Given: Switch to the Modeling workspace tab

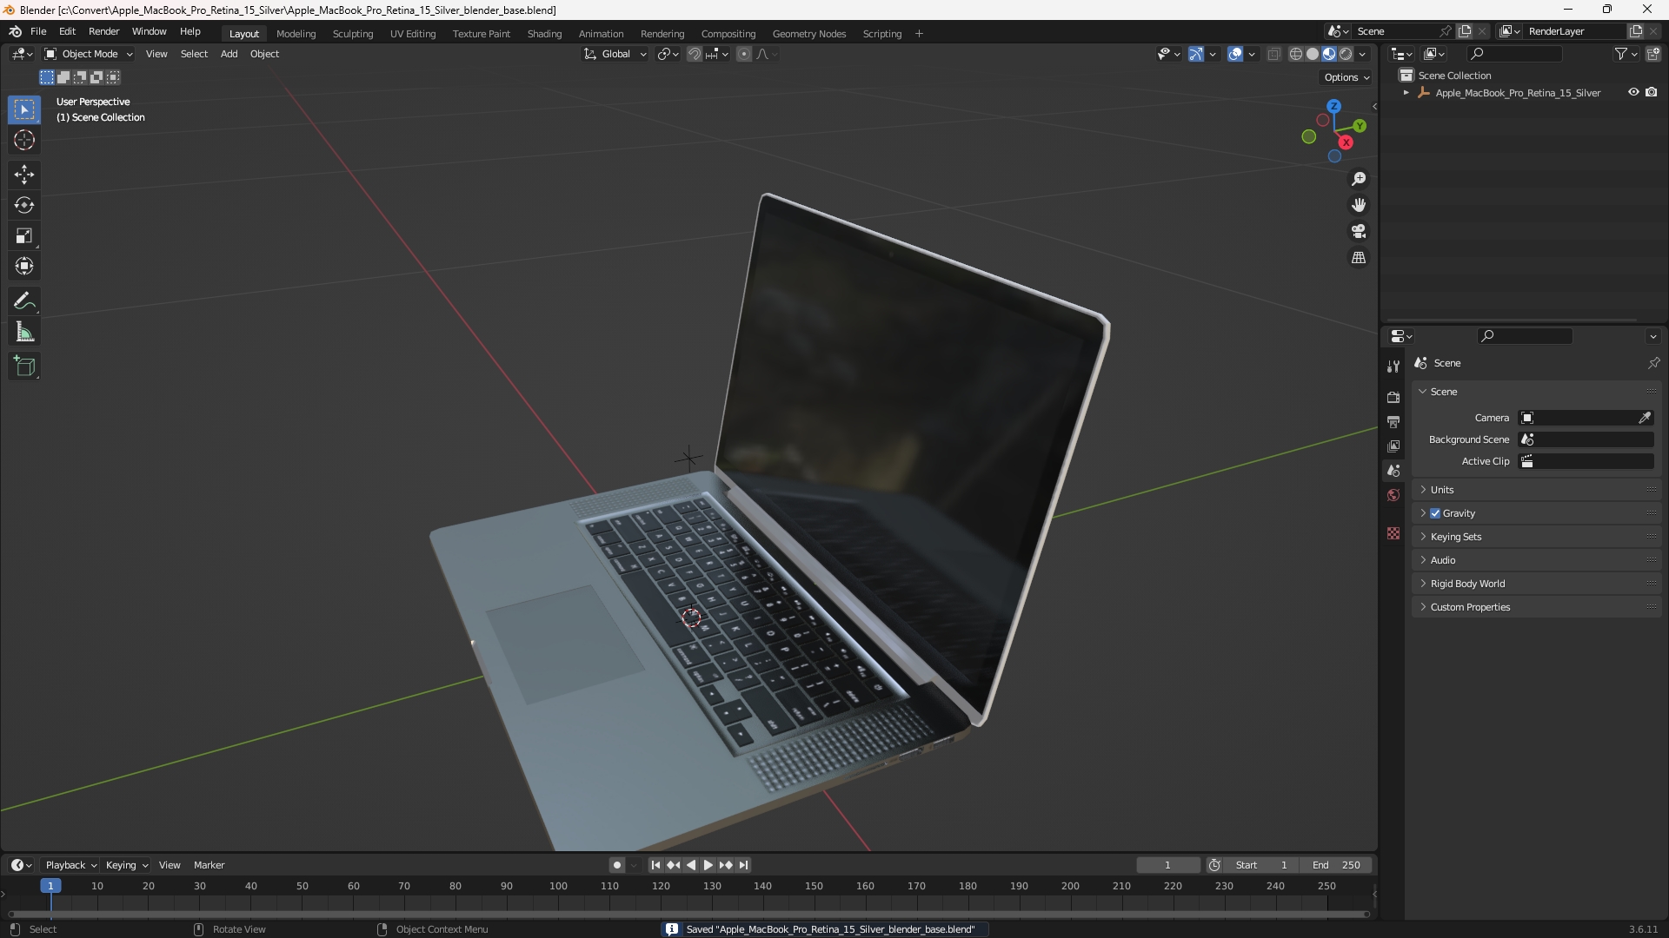Looking at the screenshot, I should coord(296,34).
